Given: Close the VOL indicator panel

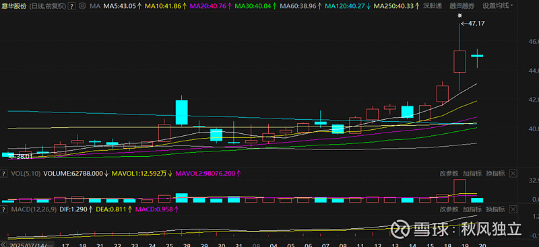Looking at the screenshot, I should (x=513, y=174).
